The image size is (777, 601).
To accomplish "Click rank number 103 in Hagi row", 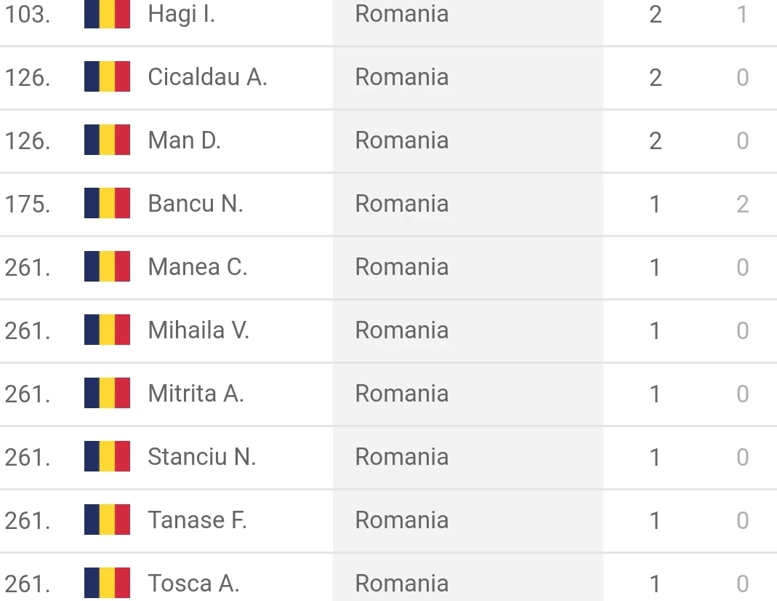I will click(28, 15).
